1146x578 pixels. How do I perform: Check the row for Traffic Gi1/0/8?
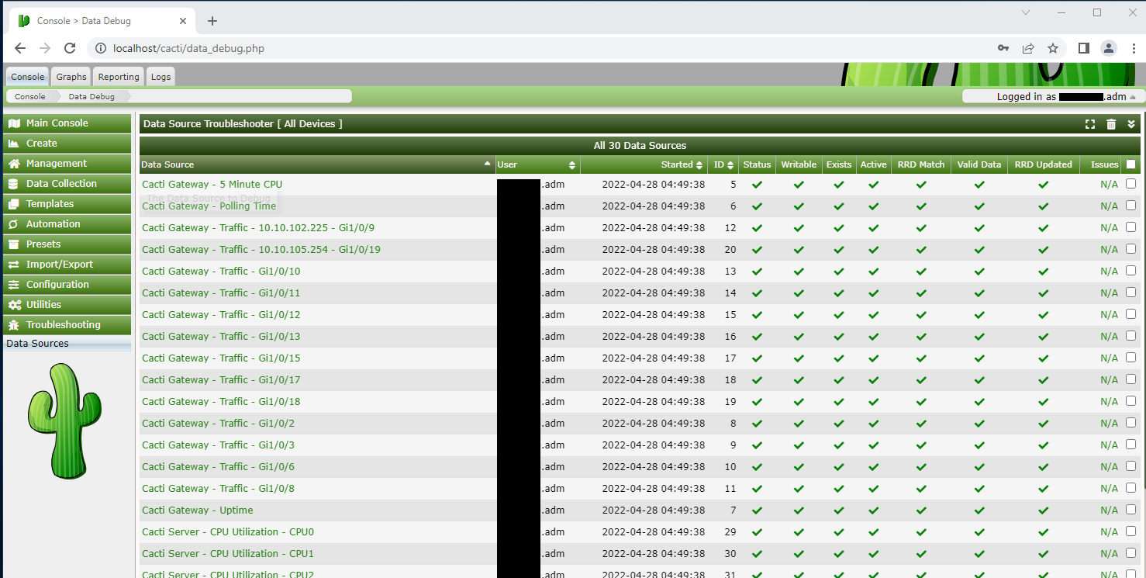1130,488
